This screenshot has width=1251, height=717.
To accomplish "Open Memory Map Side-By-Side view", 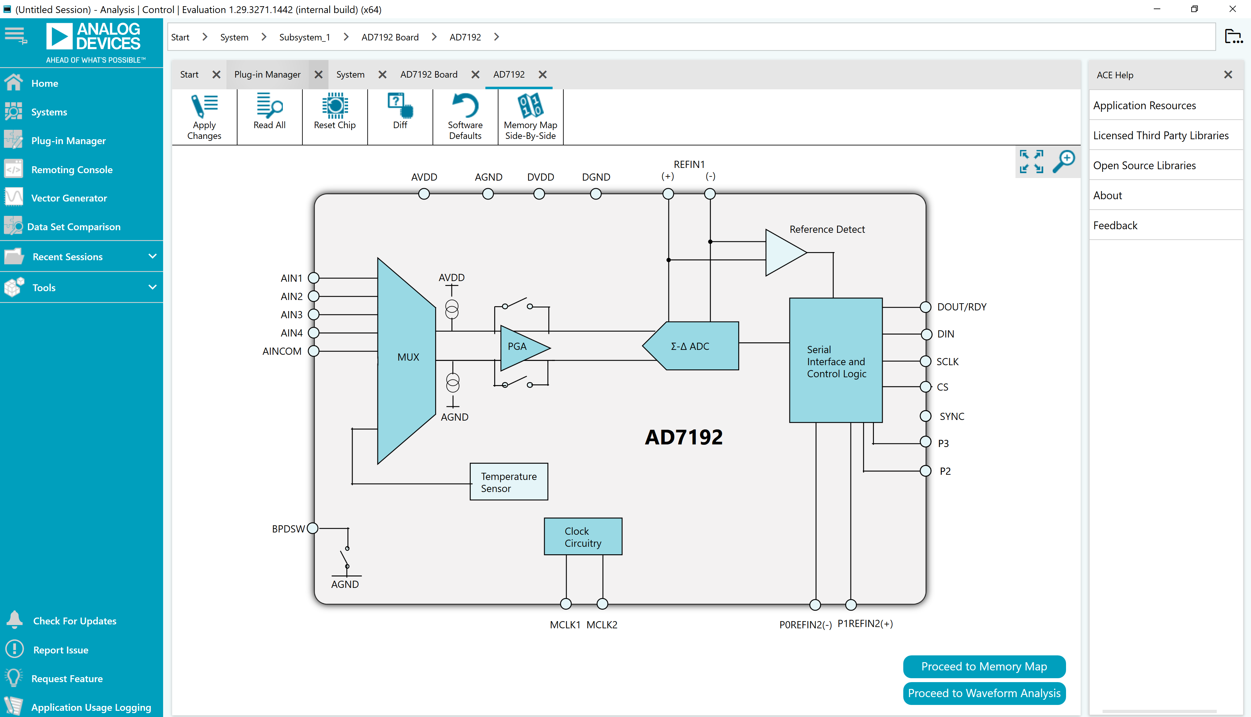I will 530,117.
